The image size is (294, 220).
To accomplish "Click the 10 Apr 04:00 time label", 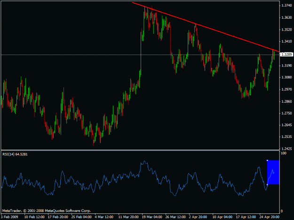I will point(222,217).
